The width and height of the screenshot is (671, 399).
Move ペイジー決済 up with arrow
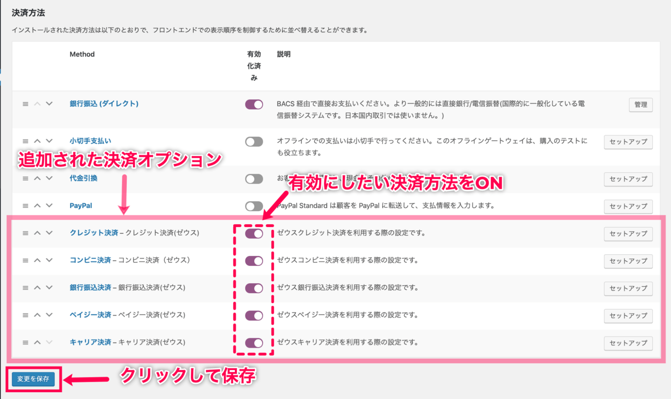pyautogui.click(x=37, y=315)
